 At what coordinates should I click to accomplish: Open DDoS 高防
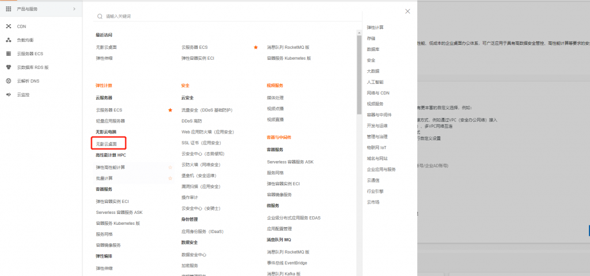click(x=191, y=121)
